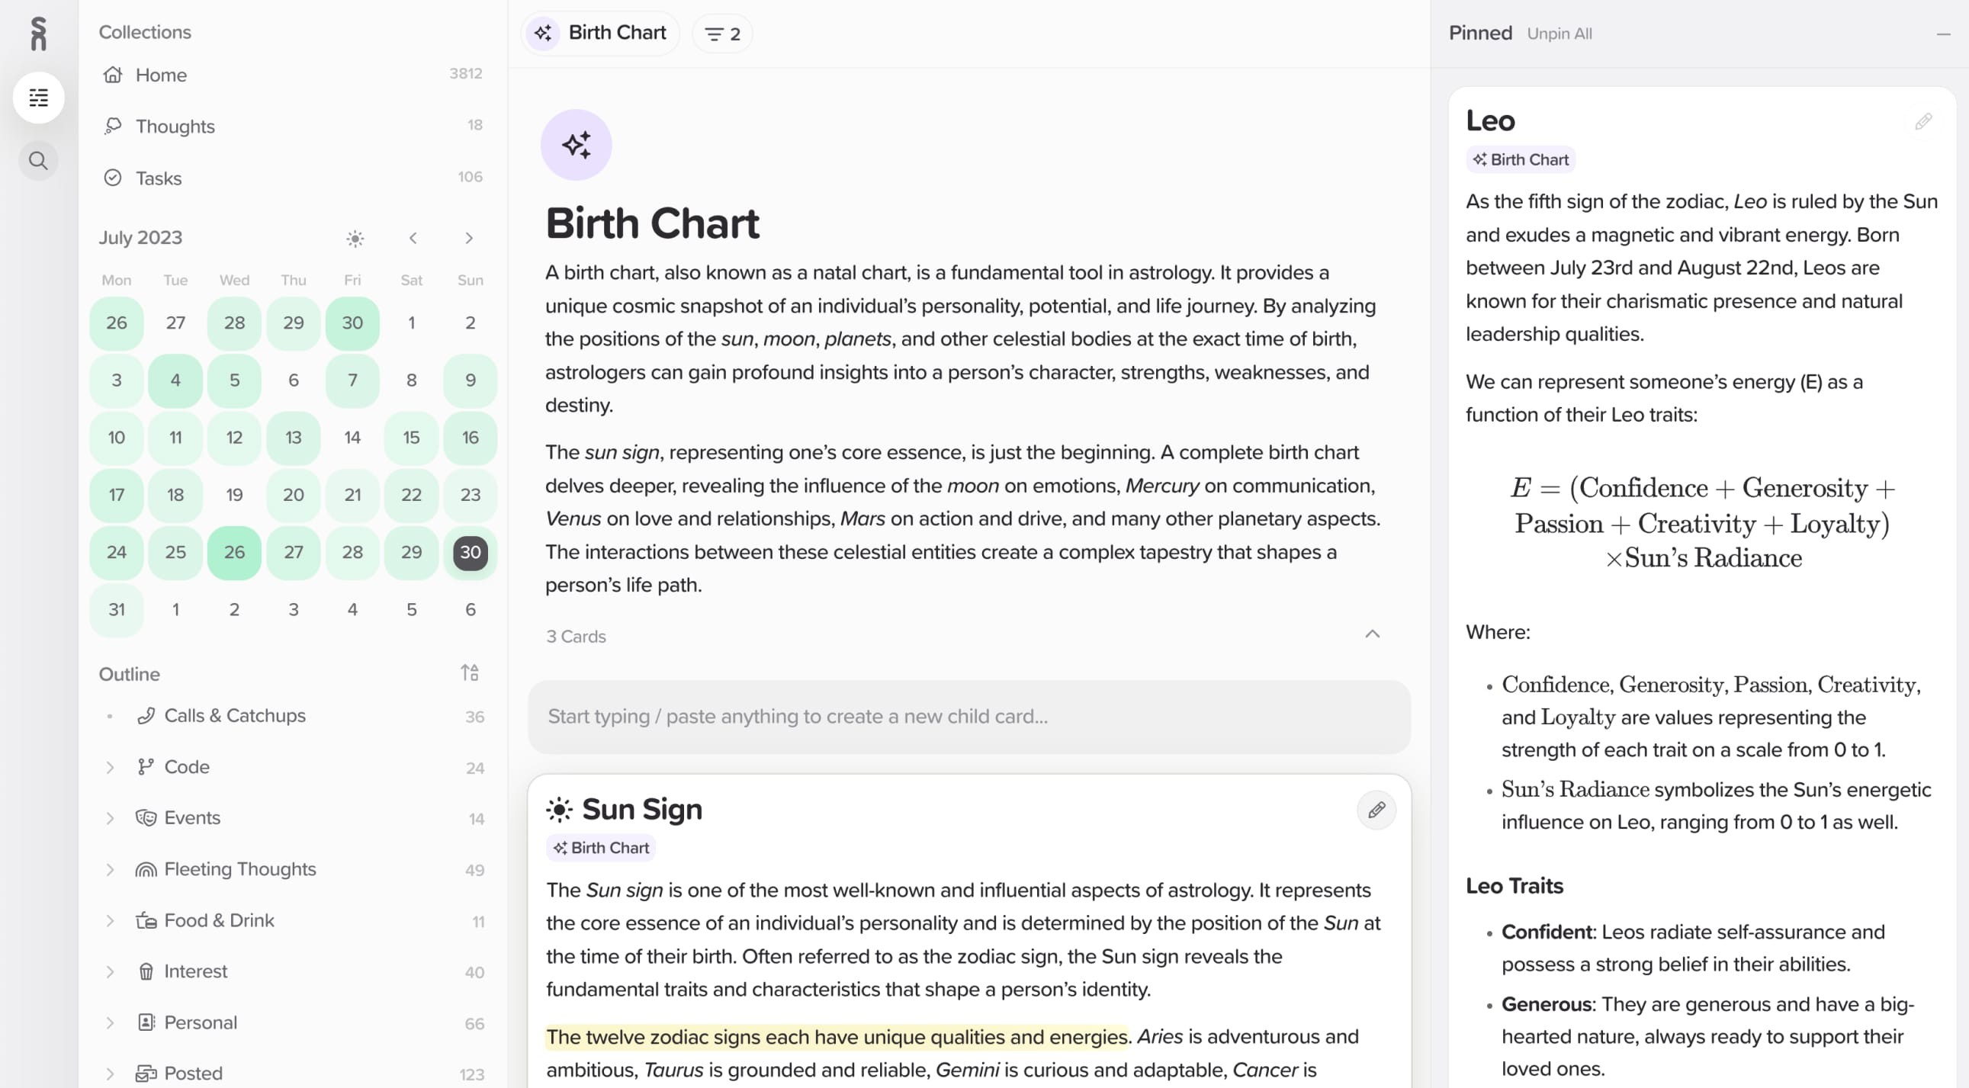Click the Birth Chart tag on the Sun Sign card
Viewport: 1969px width, 1088px height.
[x=600, y=847]
